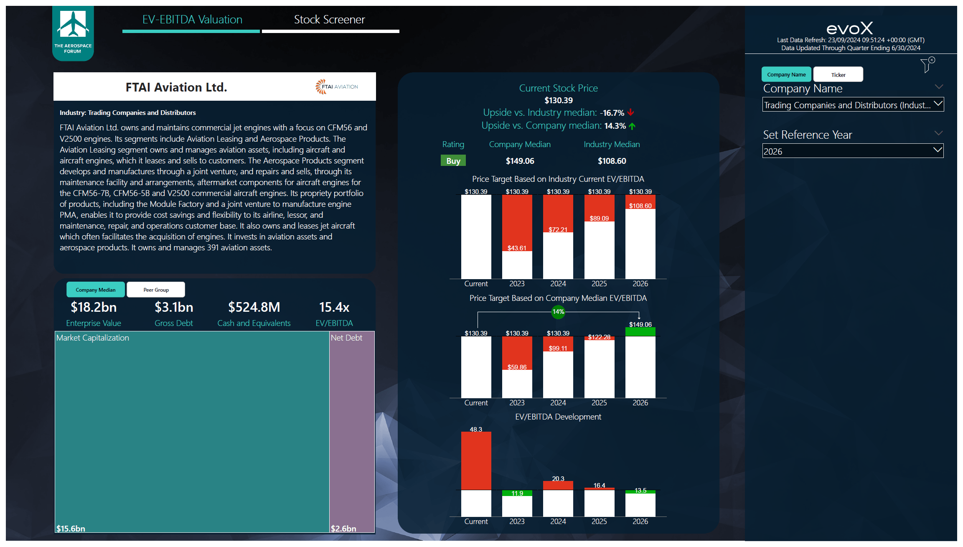Click the $43.61 label in 2023 industry bar

point(517,248)
